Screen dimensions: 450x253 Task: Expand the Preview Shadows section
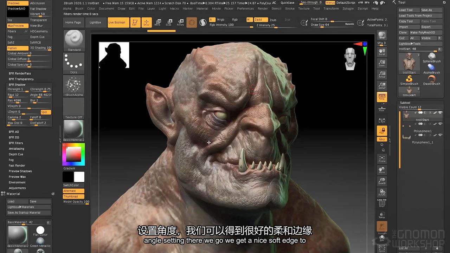(x=20, y=171)
